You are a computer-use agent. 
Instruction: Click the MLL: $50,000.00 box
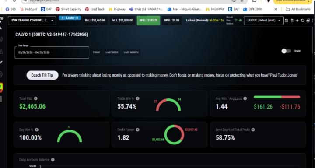(x=122, y=20)
